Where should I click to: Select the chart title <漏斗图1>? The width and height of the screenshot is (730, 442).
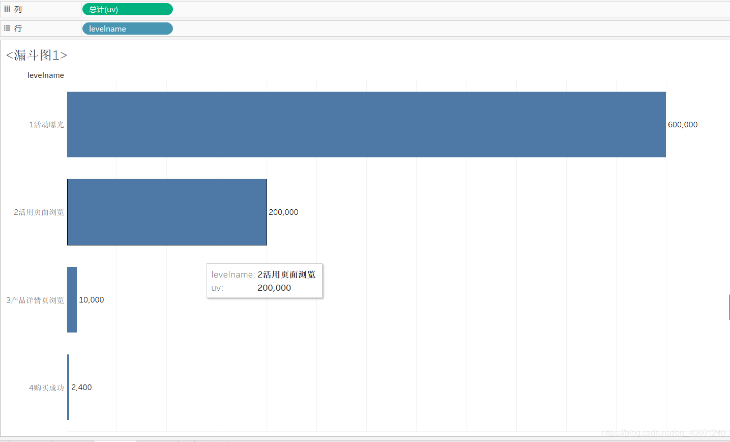[x=37, y=55]
